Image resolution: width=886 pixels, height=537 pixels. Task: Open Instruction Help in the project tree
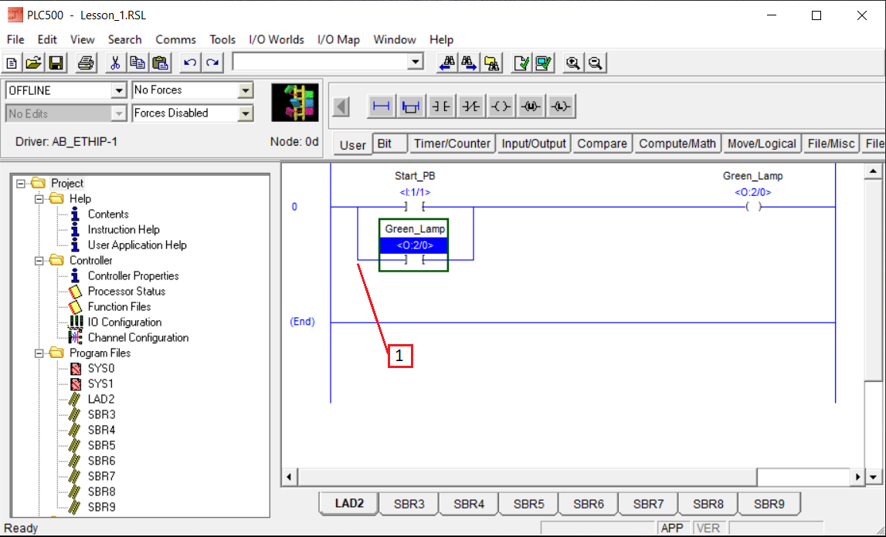click(x=124, y=230)
